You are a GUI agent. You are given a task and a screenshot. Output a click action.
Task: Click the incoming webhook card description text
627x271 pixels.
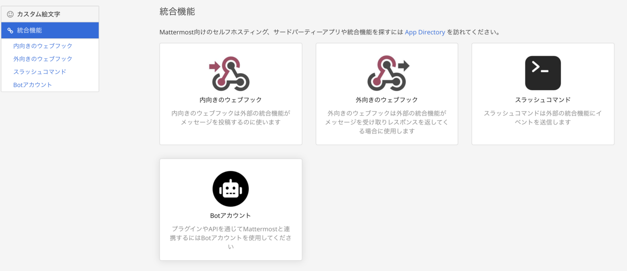pyautogui.click(x=231, y=118)
